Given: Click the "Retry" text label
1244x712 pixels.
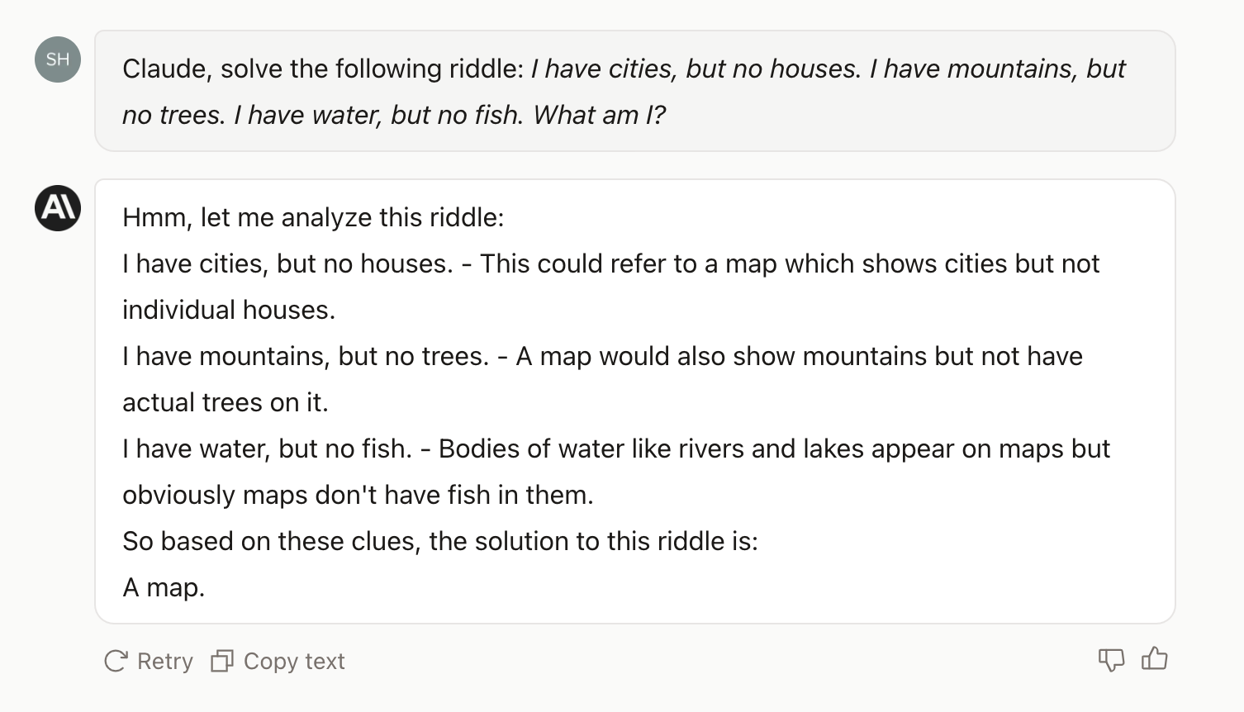Looking at the screenshot, I should (165, 661).
